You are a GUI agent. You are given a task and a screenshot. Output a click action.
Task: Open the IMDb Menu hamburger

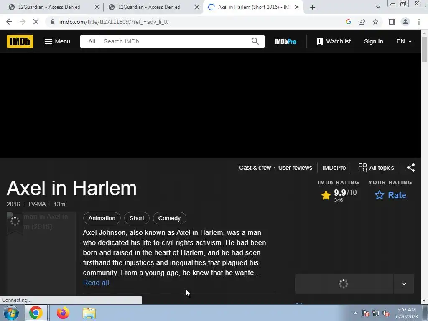[57, 41]
